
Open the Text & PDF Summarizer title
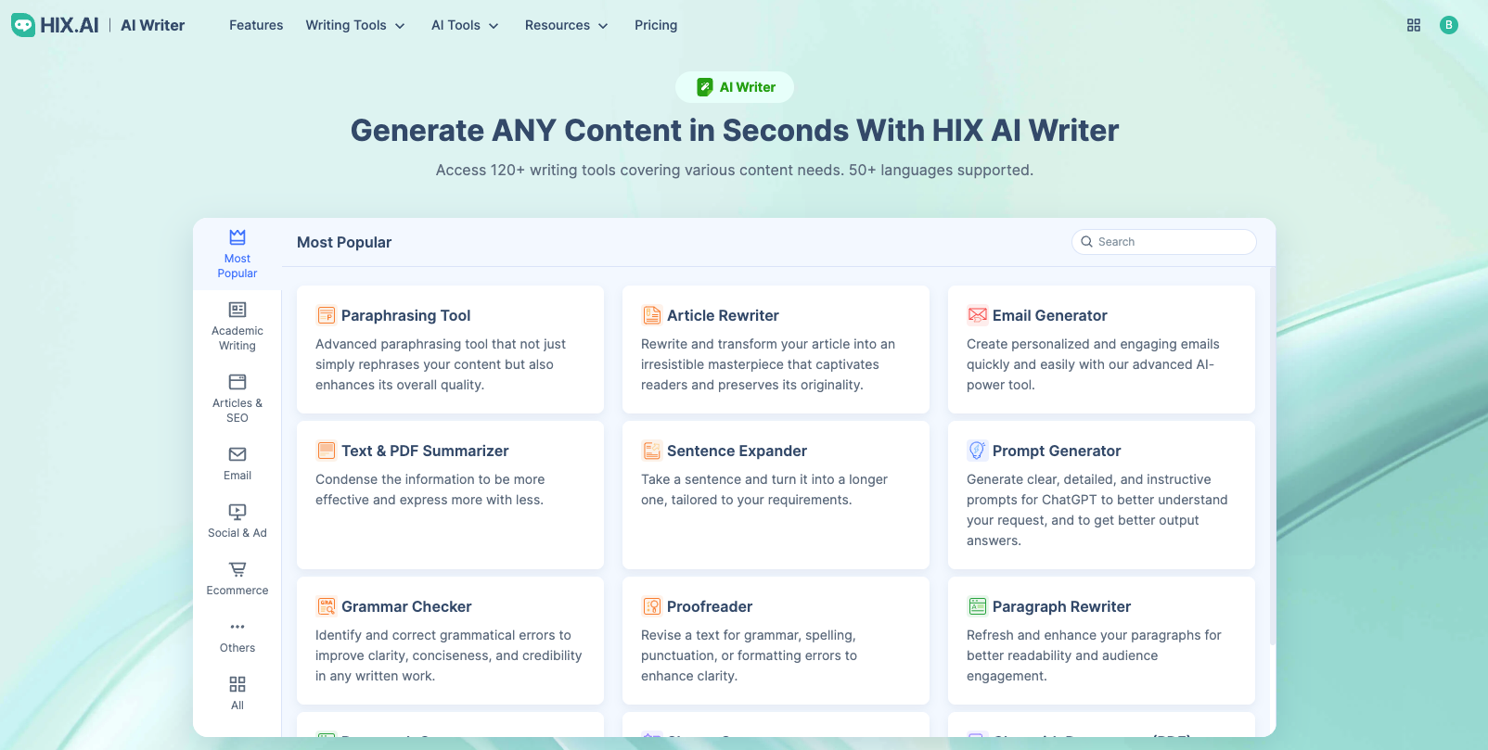click(x=425, y=451)
